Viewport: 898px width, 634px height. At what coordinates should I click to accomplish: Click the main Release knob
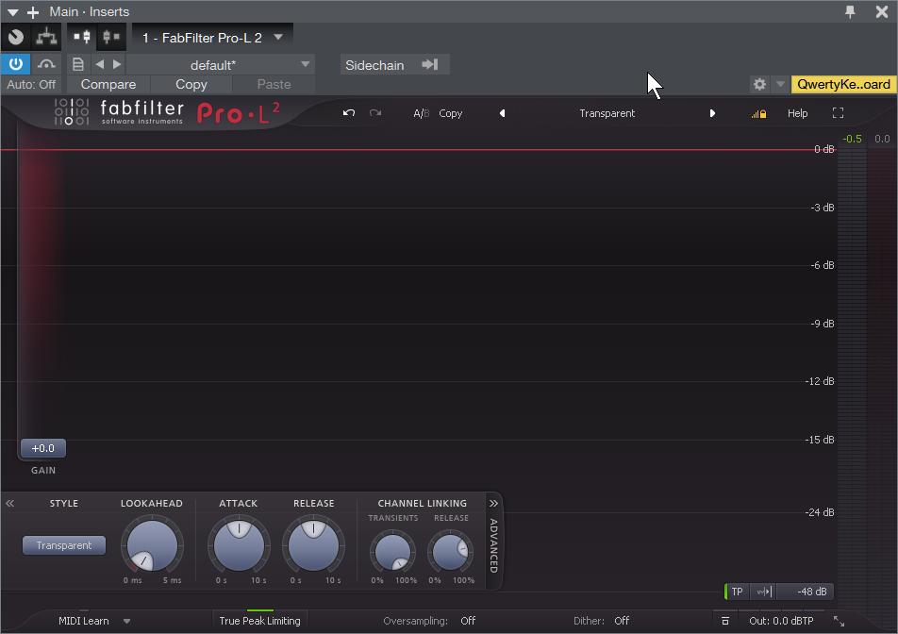313,546
